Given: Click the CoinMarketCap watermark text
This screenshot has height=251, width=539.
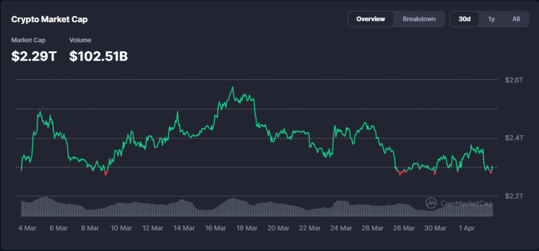Looking at the screenshot, I should coord(465,204).
